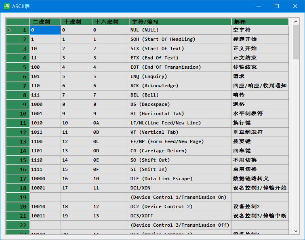This screenshot has width=305, height=240.
Task: Click the 十进制 column header
Action: 76,21
